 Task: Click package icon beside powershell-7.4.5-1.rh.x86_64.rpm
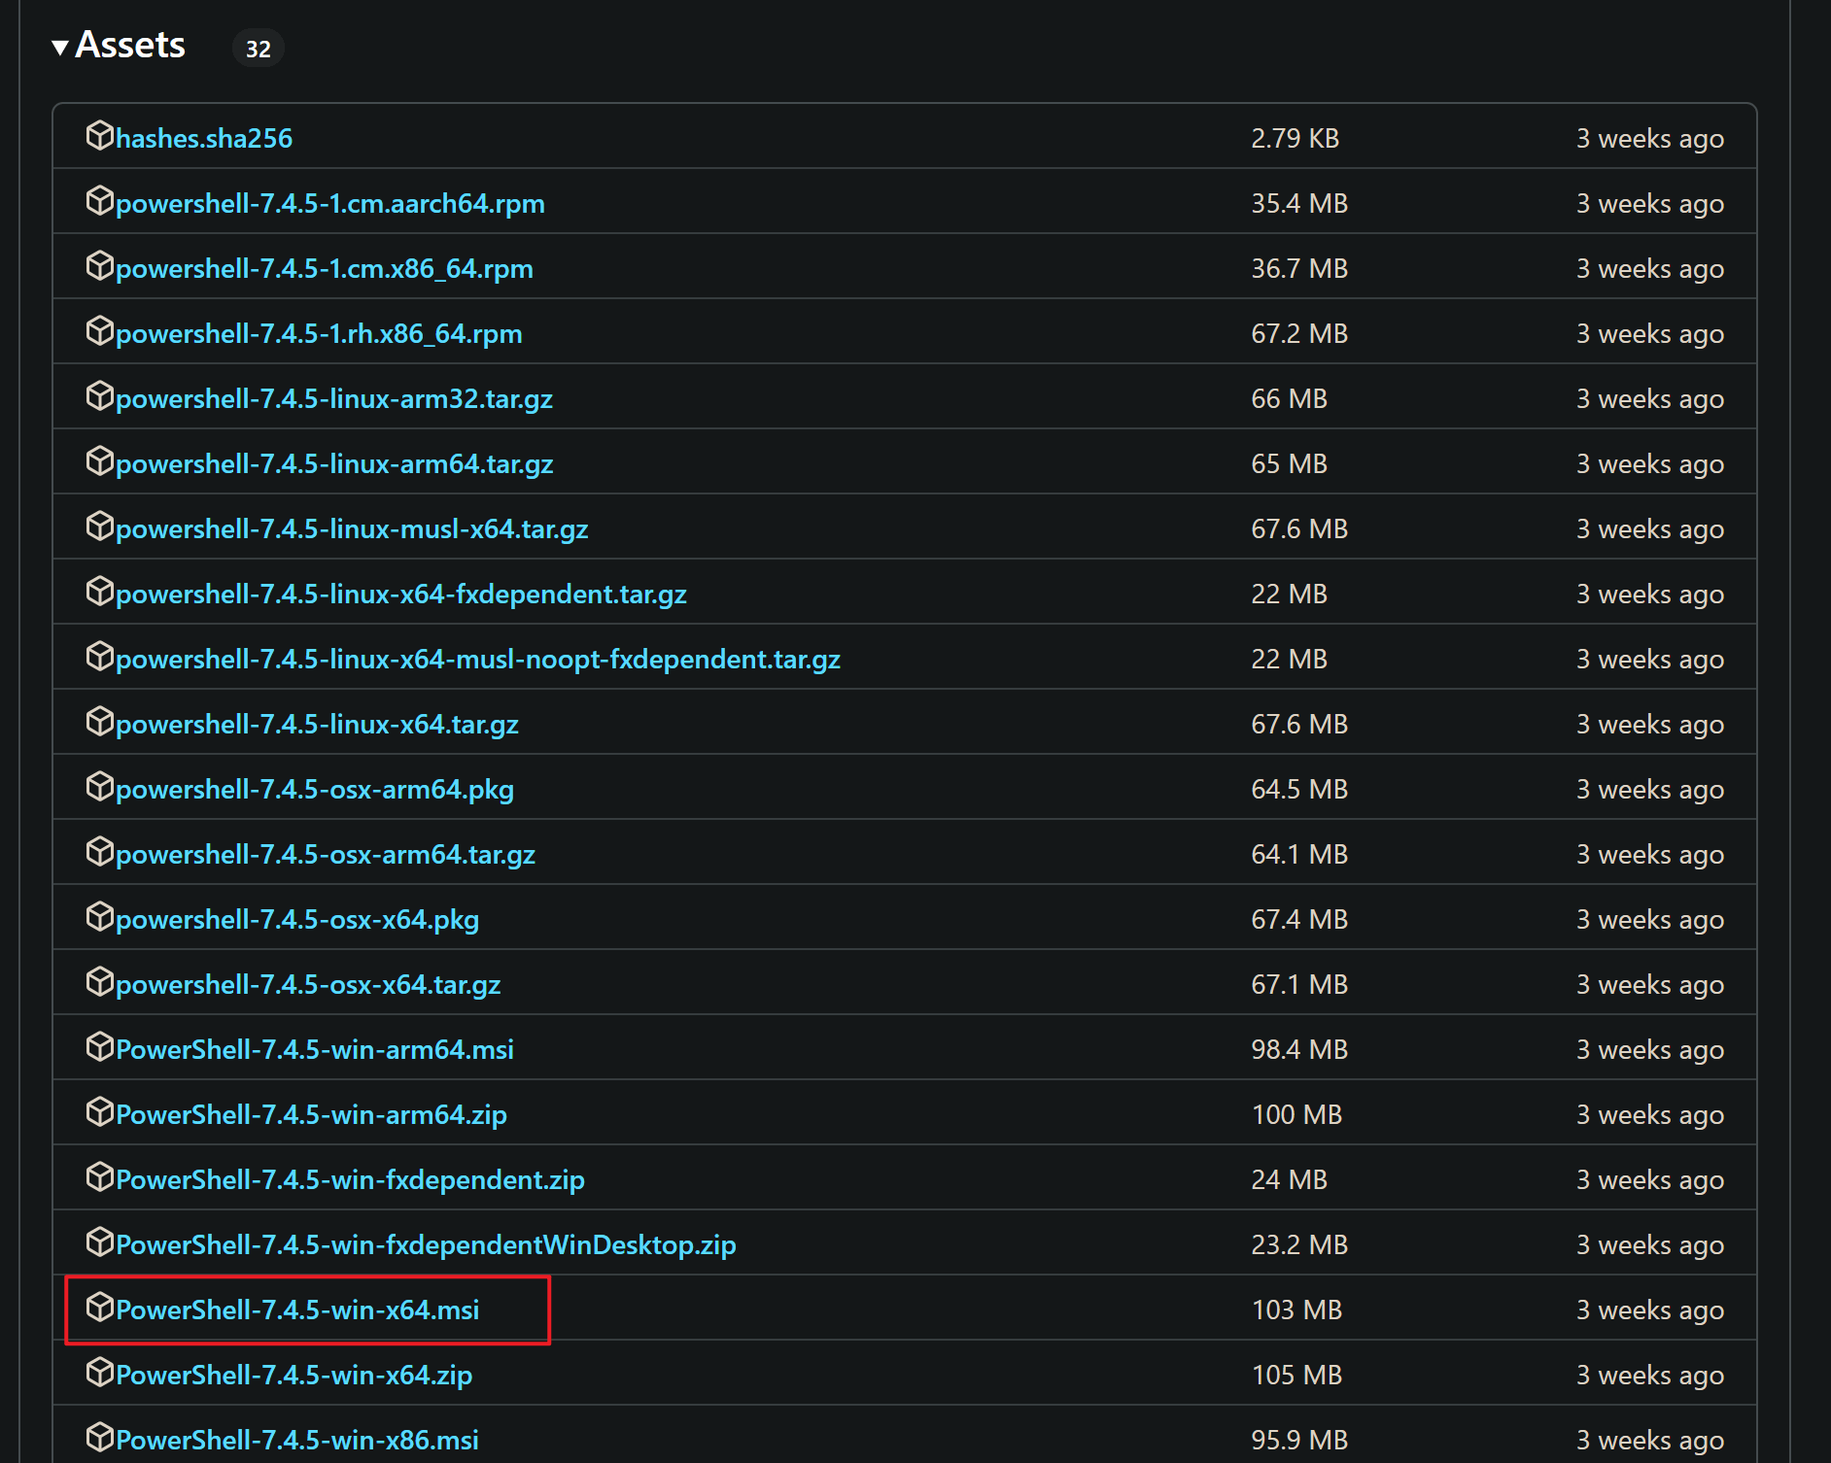click(x=99, y=330)
